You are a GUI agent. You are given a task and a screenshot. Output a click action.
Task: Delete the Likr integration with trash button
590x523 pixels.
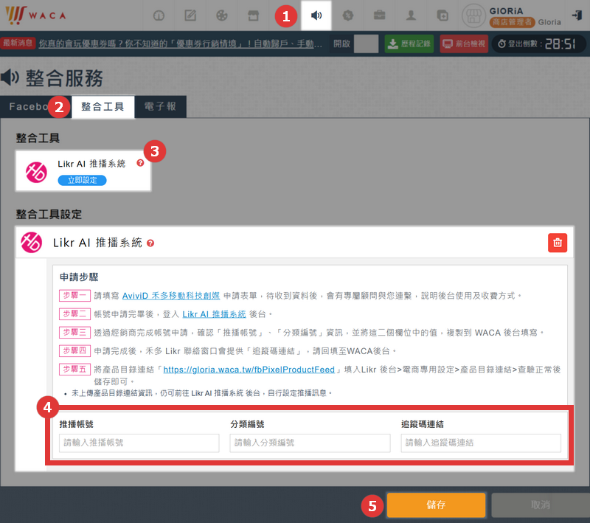[558, 243]
